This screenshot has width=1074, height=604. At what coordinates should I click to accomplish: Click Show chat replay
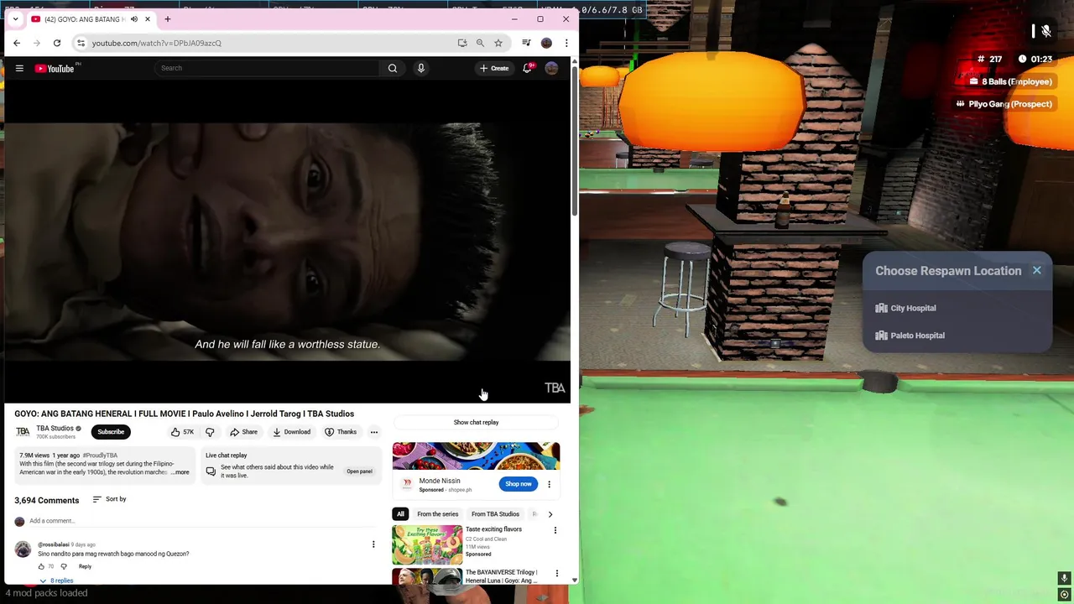point(476,423)
